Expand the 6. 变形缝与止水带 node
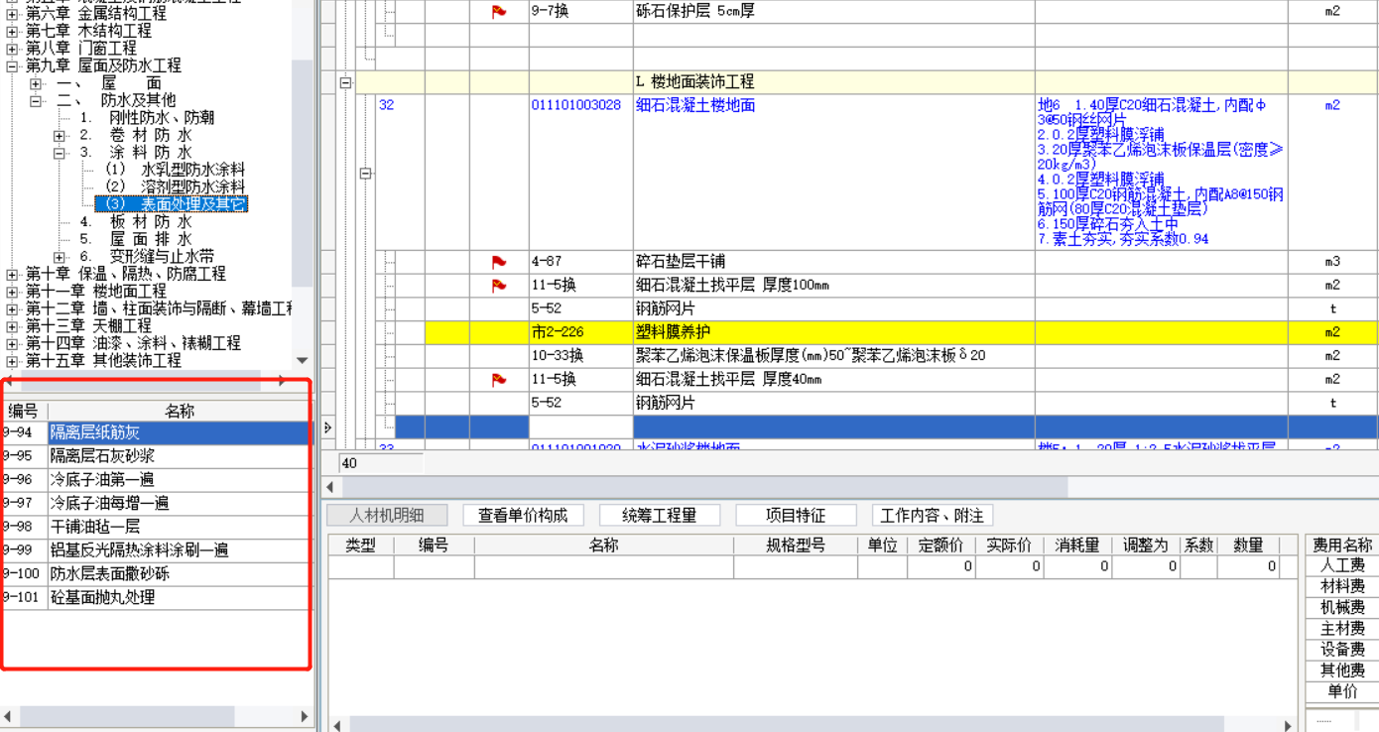This screenshot has height=732, width=1379. coord(60,258)
